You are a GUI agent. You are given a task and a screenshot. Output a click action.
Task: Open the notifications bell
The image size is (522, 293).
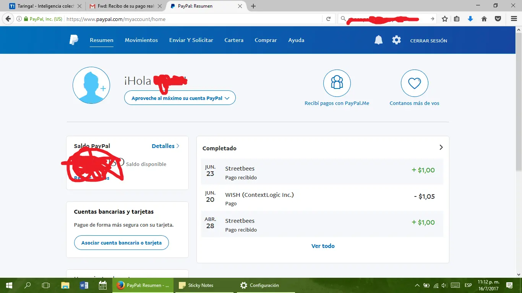click(x=378, y=40)
